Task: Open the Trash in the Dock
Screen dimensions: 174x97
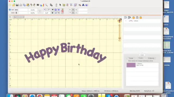Action: coord(163,95)
